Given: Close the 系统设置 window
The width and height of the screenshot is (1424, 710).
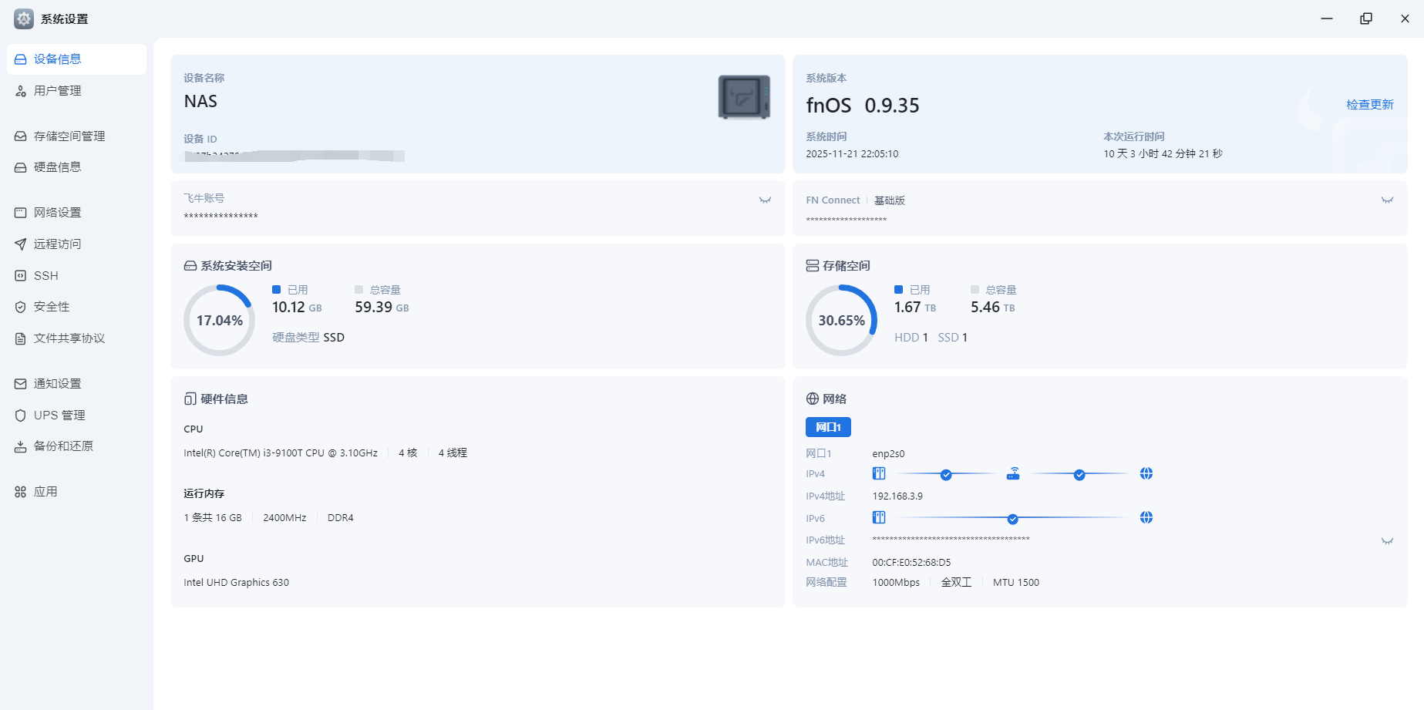Looking at the screenshot, I should pyautogui.click(x=1405, y=19).
